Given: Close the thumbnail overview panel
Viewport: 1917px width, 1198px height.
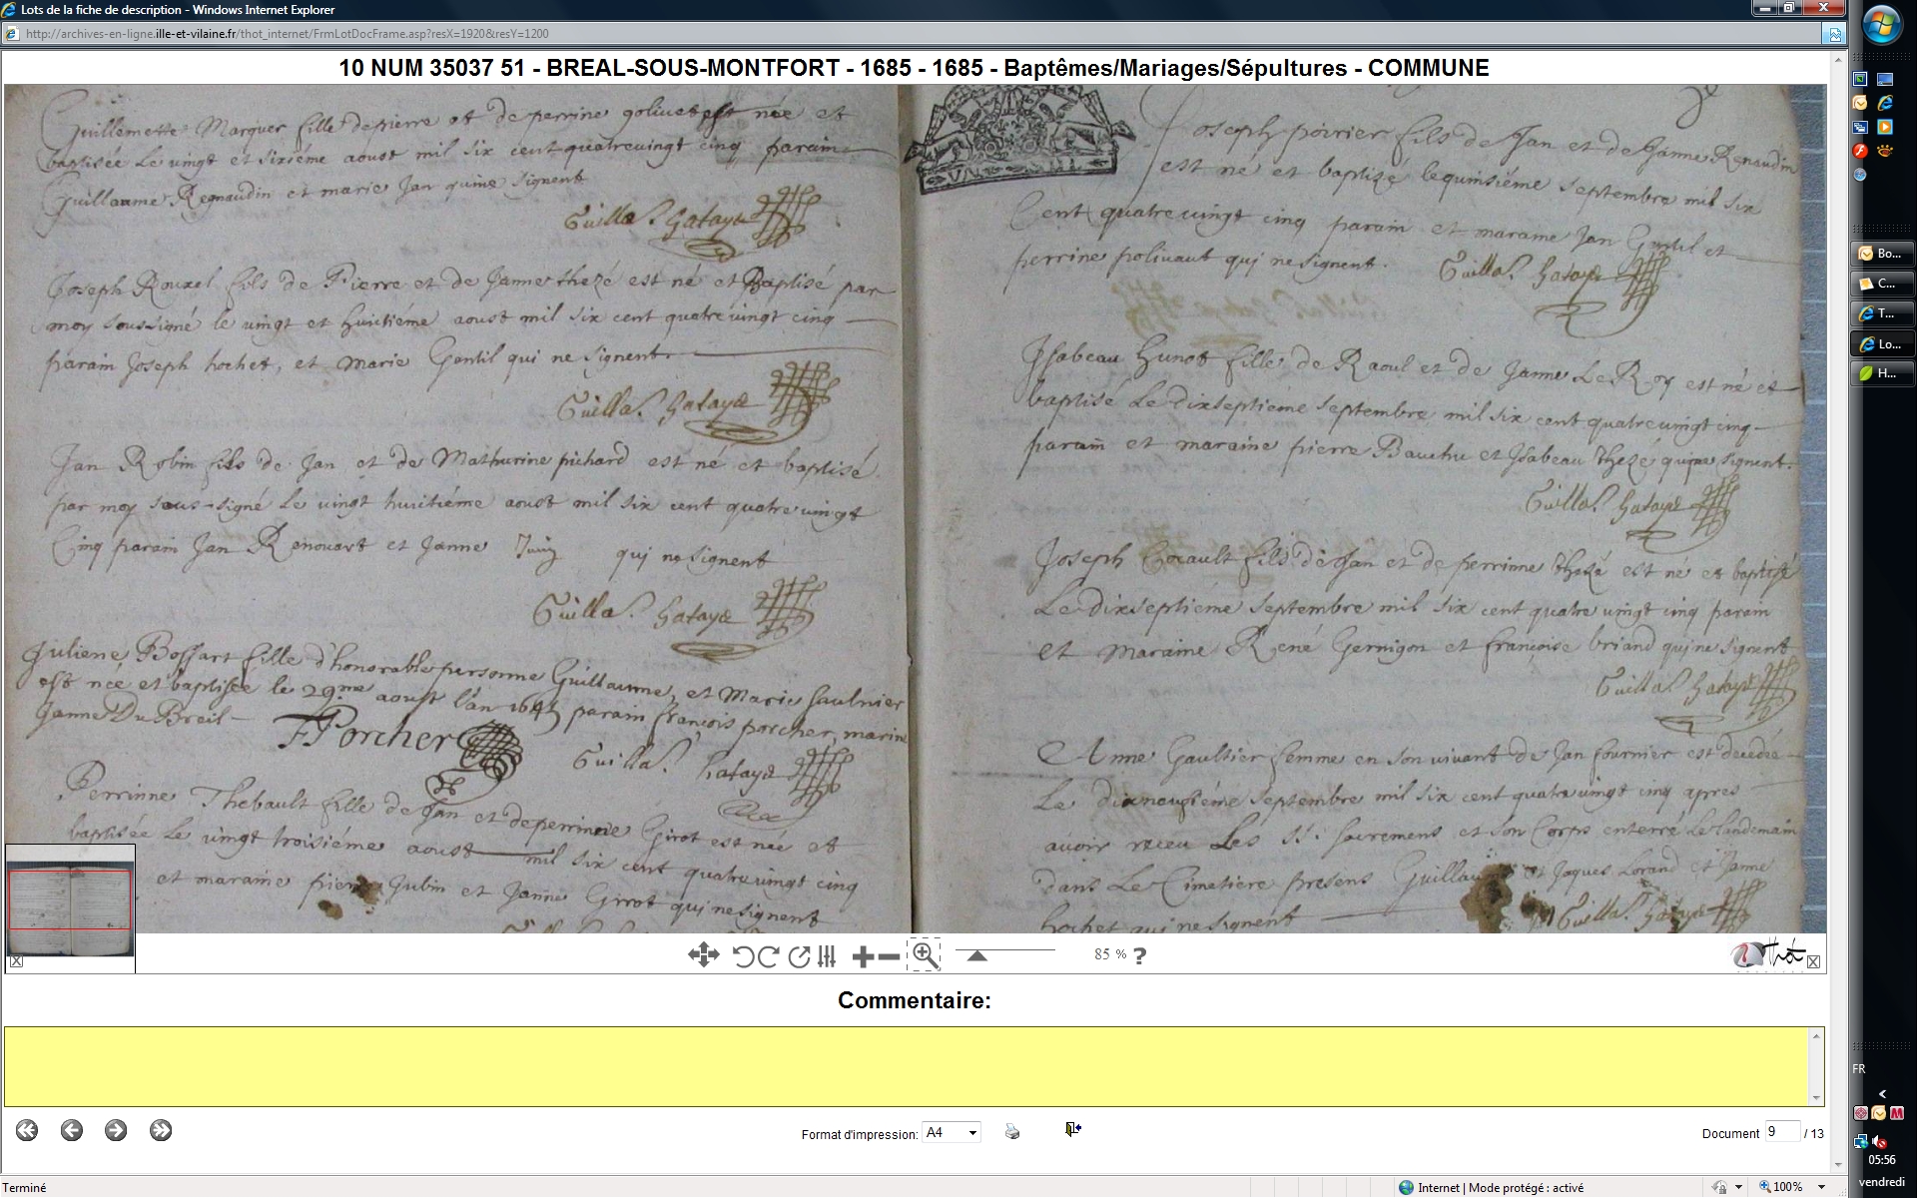Looking at the screenshot, I should (x=16, y=961).
